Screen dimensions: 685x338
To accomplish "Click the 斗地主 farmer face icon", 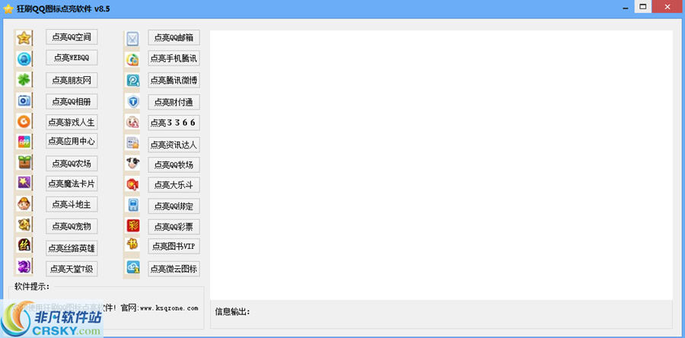I will [x=24, y=203].
